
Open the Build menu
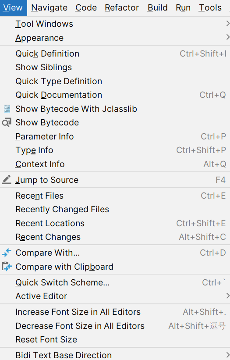pyautogui.click(x=158, y=8)
